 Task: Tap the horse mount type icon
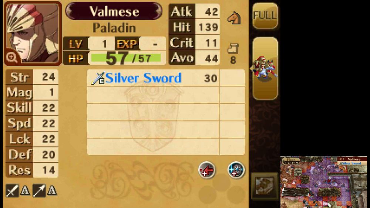click(234, 18)
